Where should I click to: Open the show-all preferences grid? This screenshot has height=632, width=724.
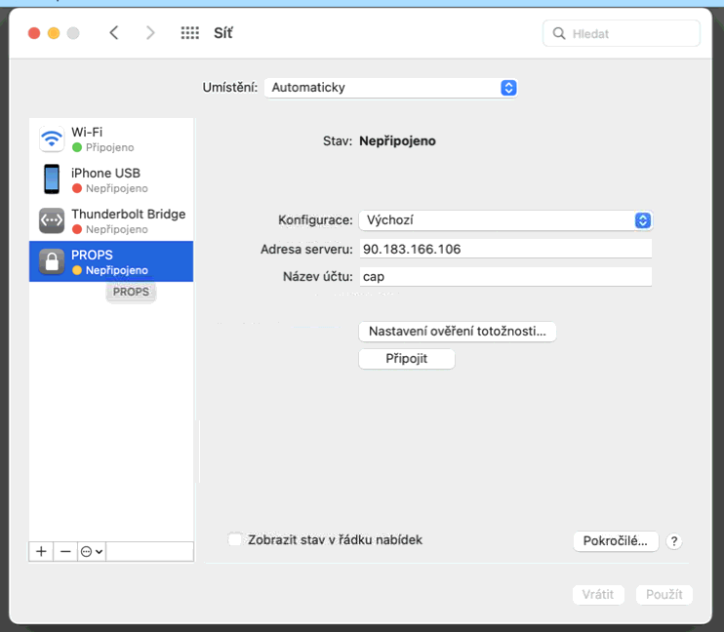(x=190, y=33)
